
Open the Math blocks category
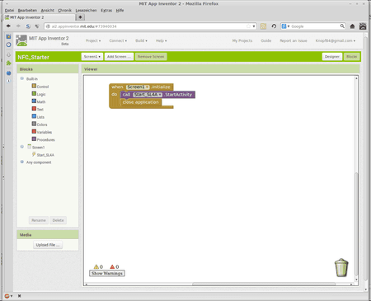39,101
